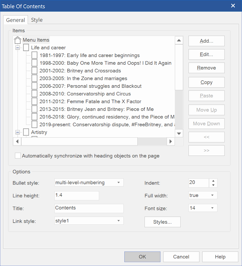This screenshot has width=242, height=266.
Task: Click the vertical scrollbar thumb in Items
Action: [x=179, y=67]
